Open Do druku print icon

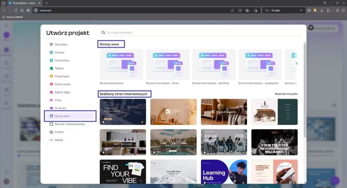(x=51, y=108)
